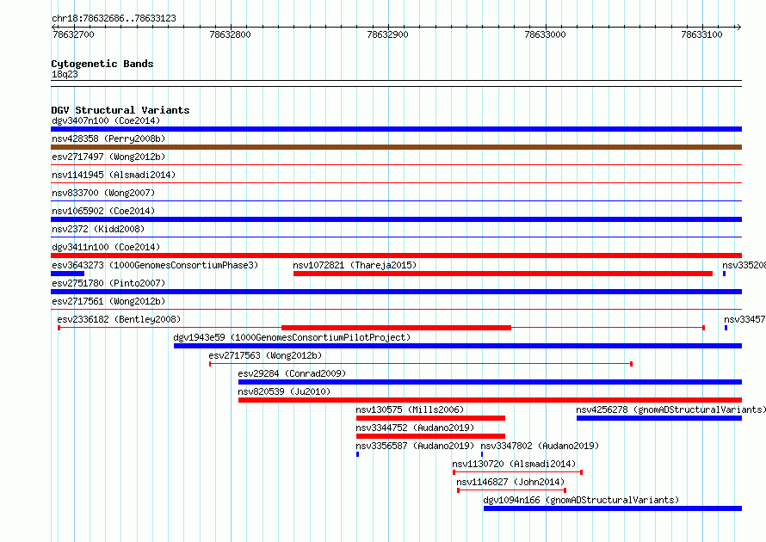Viewport: 766px width, 542px height.
Task: Click esv29284 (Conrad2009) label
Action: pyautogui.click(x=292, y=373)
